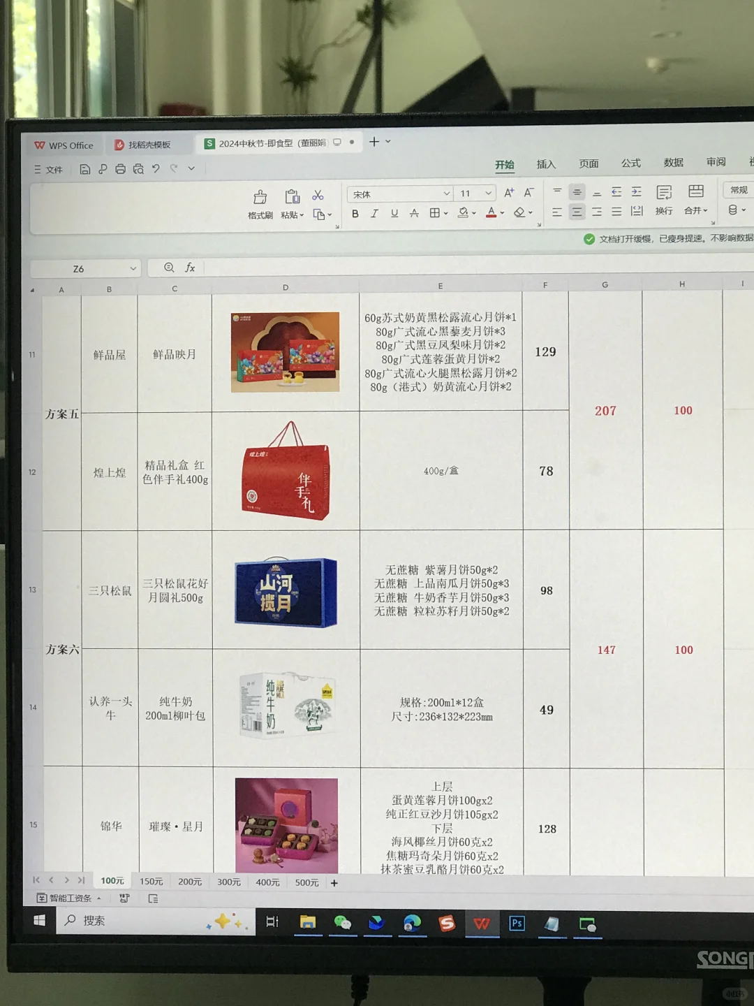Add a new sheet with the + button
This screenshot has height=1006, width=754.
point(334,882)
